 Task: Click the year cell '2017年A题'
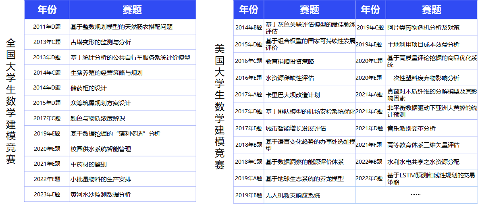click(249, 94)
